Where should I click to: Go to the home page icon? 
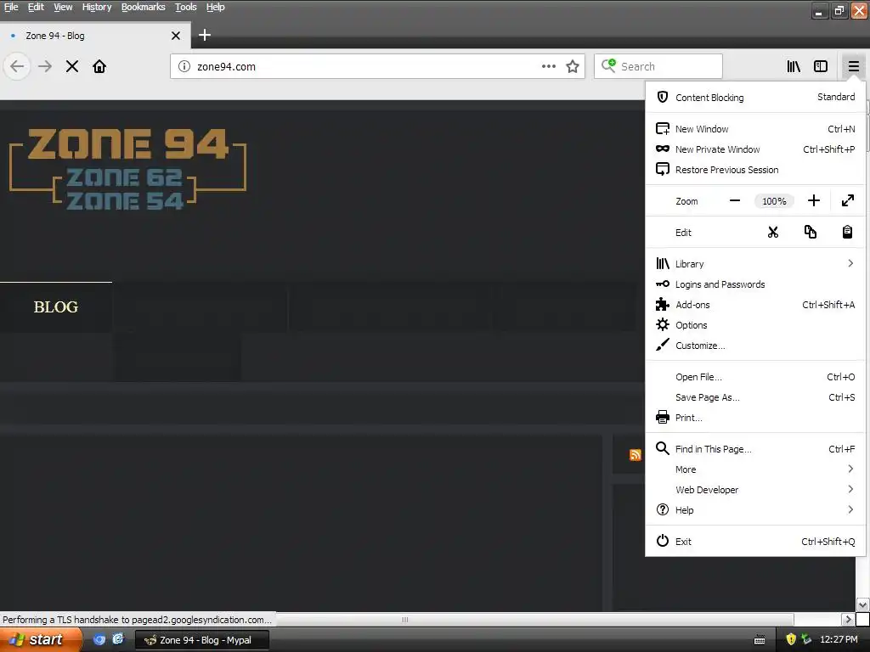coord(99,66)
